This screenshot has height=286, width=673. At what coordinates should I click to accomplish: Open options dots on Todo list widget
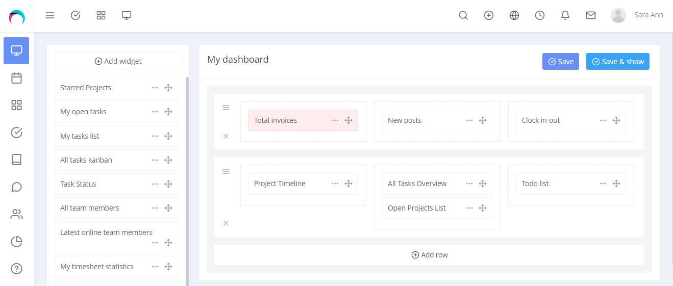pos(603,184)
